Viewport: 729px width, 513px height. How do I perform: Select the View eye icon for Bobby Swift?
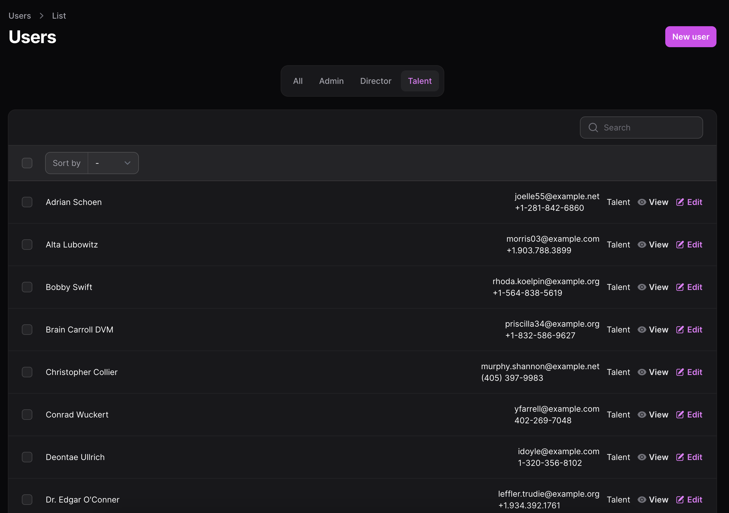tap(642, 287)
